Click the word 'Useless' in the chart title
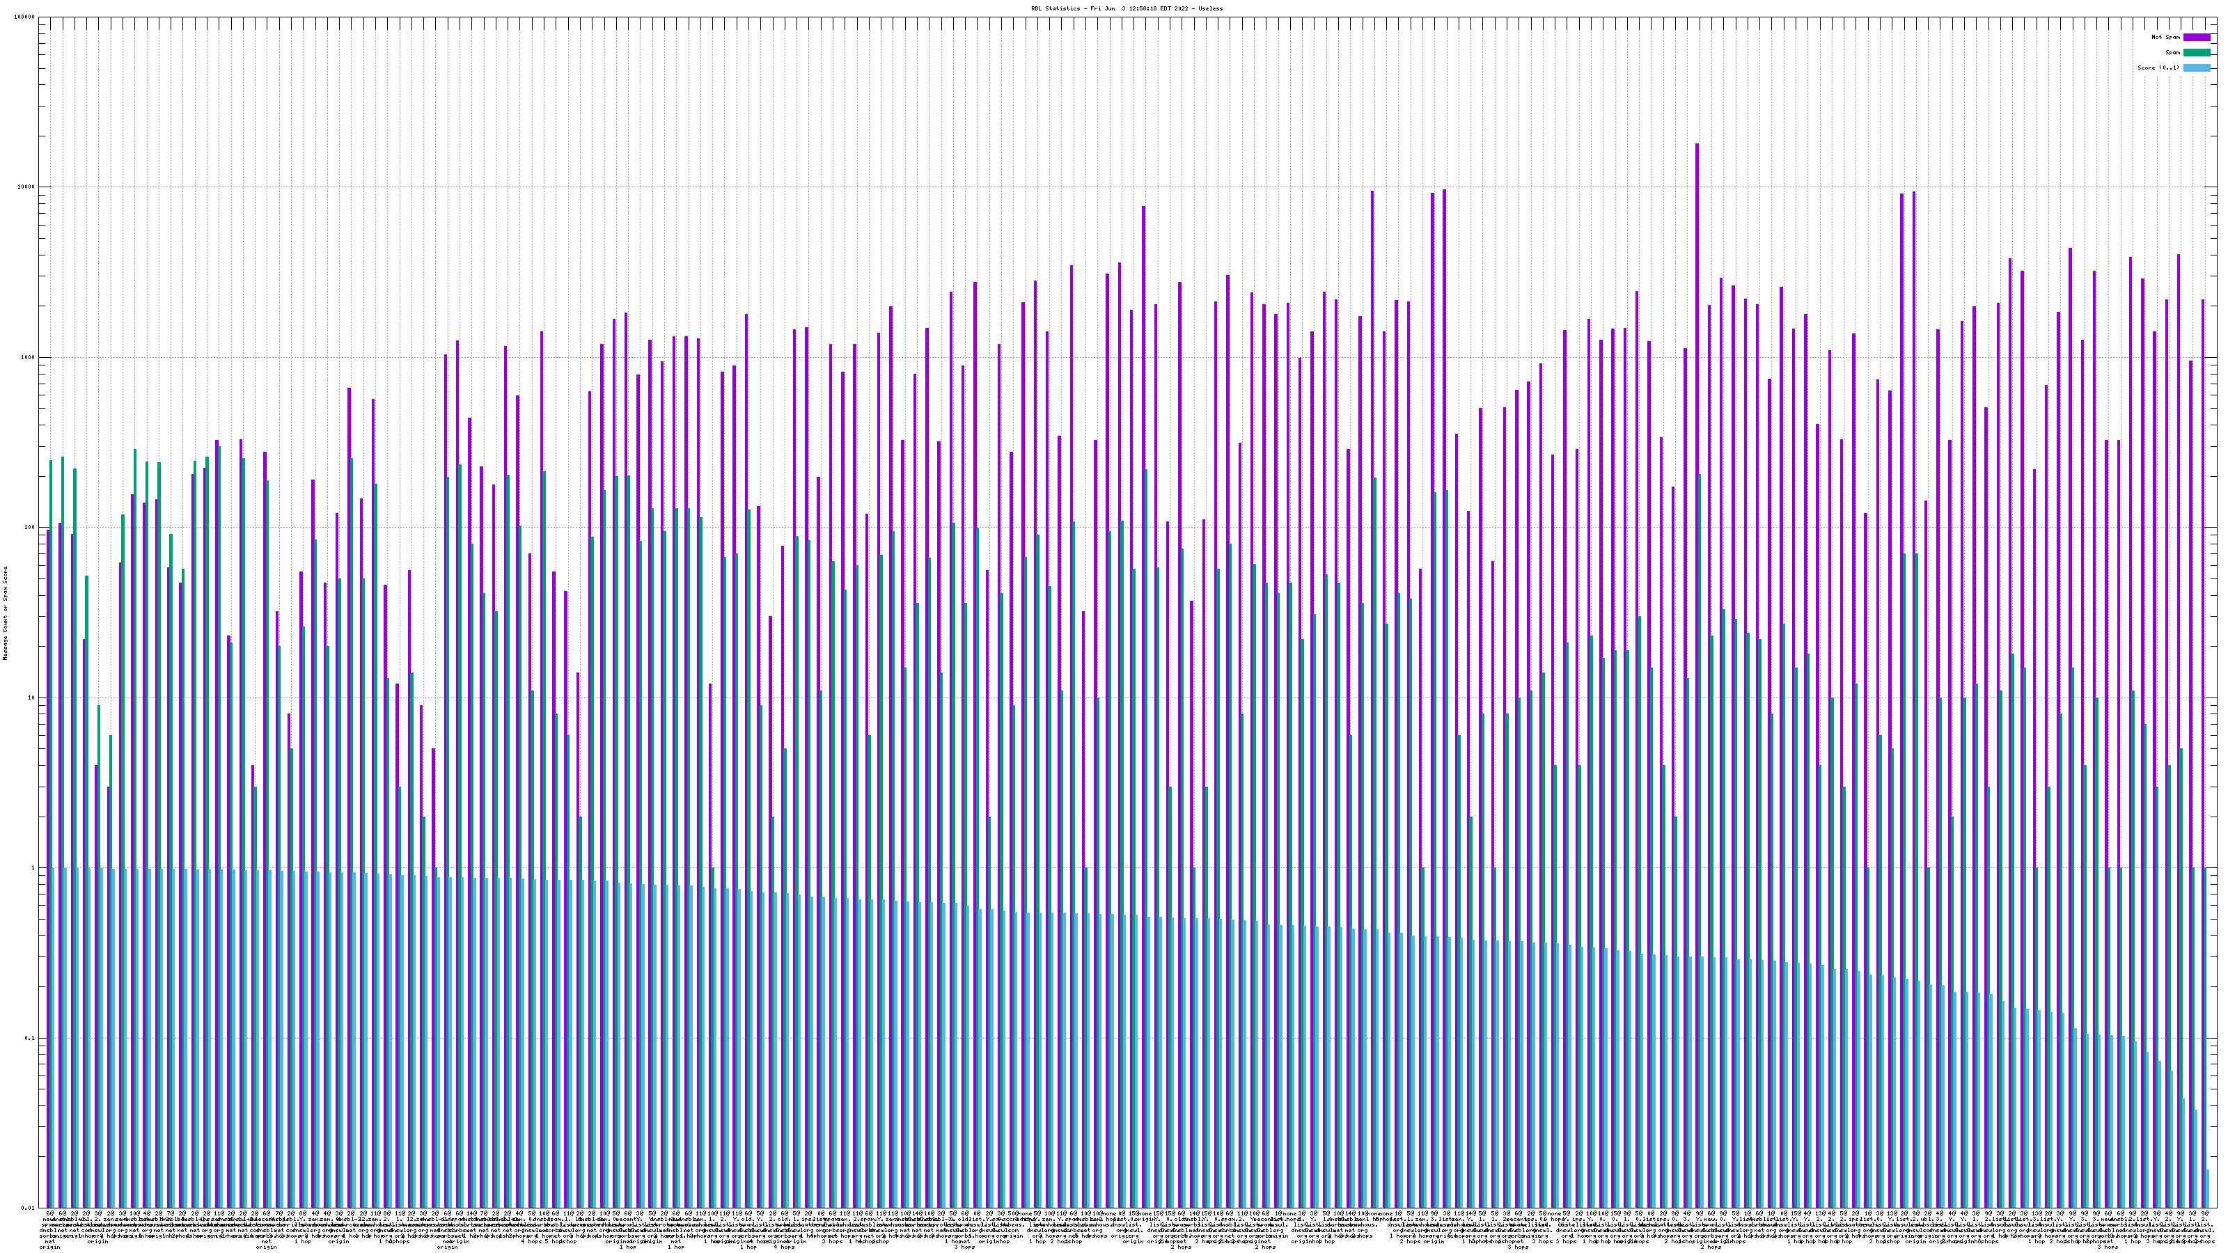 tap(1211, 8)
